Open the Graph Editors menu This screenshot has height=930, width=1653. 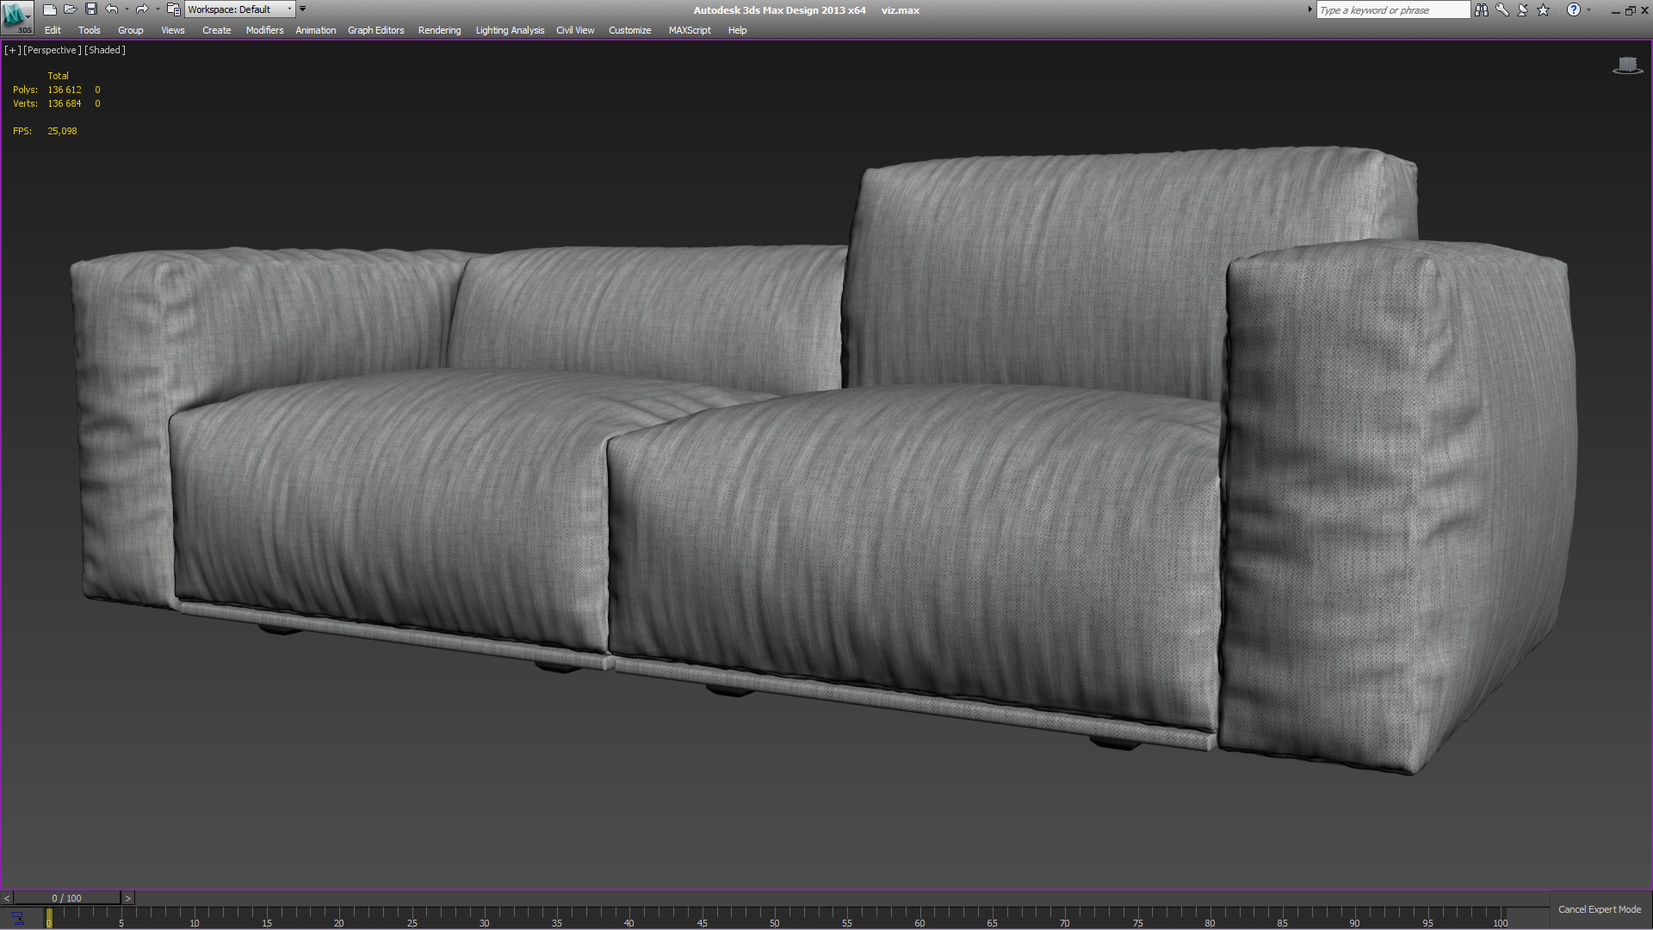click(376, 30)
